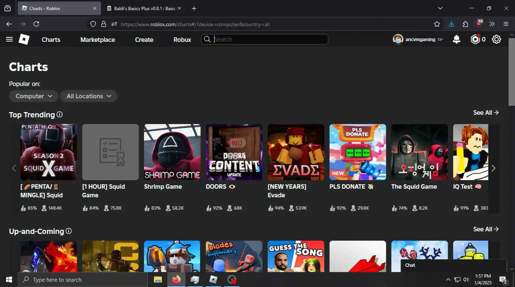
Task: Open the clock and date in tray
Action: pyautogui.click(x=483, y=280)
